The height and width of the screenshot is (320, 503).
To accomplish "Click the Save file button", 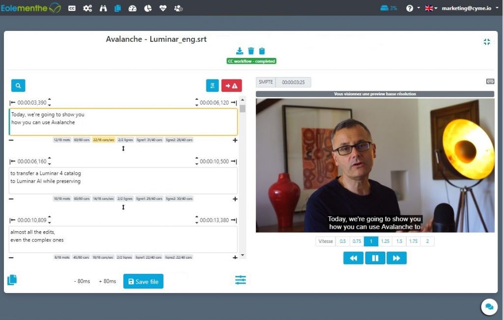I will point(143,281).
